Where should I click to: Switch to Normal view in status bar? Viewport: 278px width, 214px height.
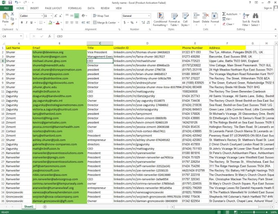coord(219,212)
